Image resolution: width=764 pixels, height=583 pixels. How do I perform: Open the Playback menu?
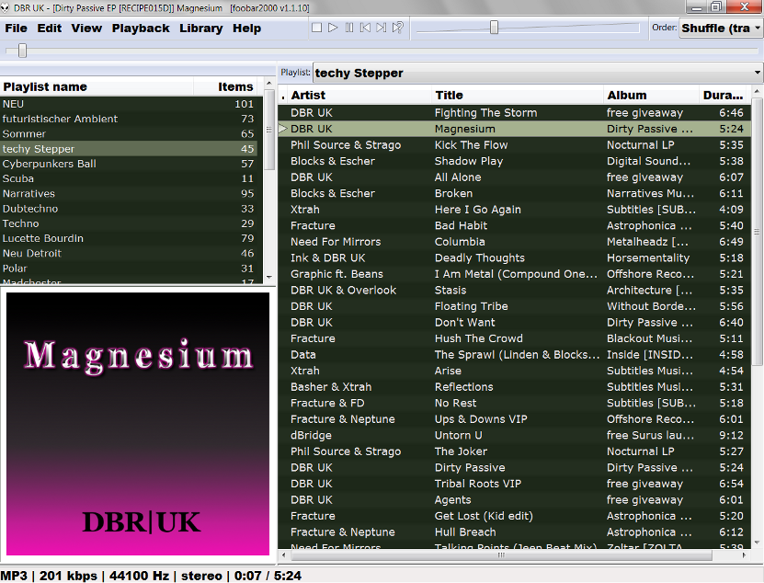pyautogui.click(x=141, y=29)
